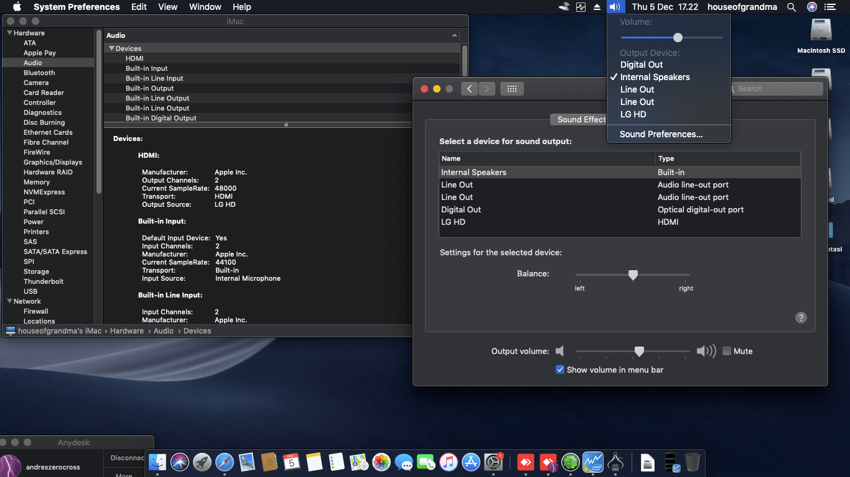The width and height of the screenshot is (850, 477).
Task: Click Disconnect in Anydesk window
Action: (128, 458)
